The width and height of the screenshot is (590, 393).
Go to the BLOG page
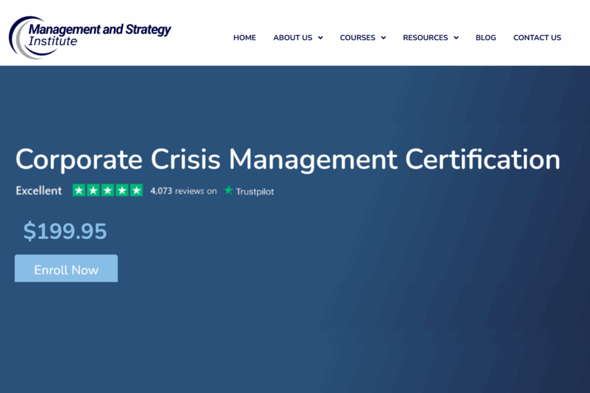486,38
